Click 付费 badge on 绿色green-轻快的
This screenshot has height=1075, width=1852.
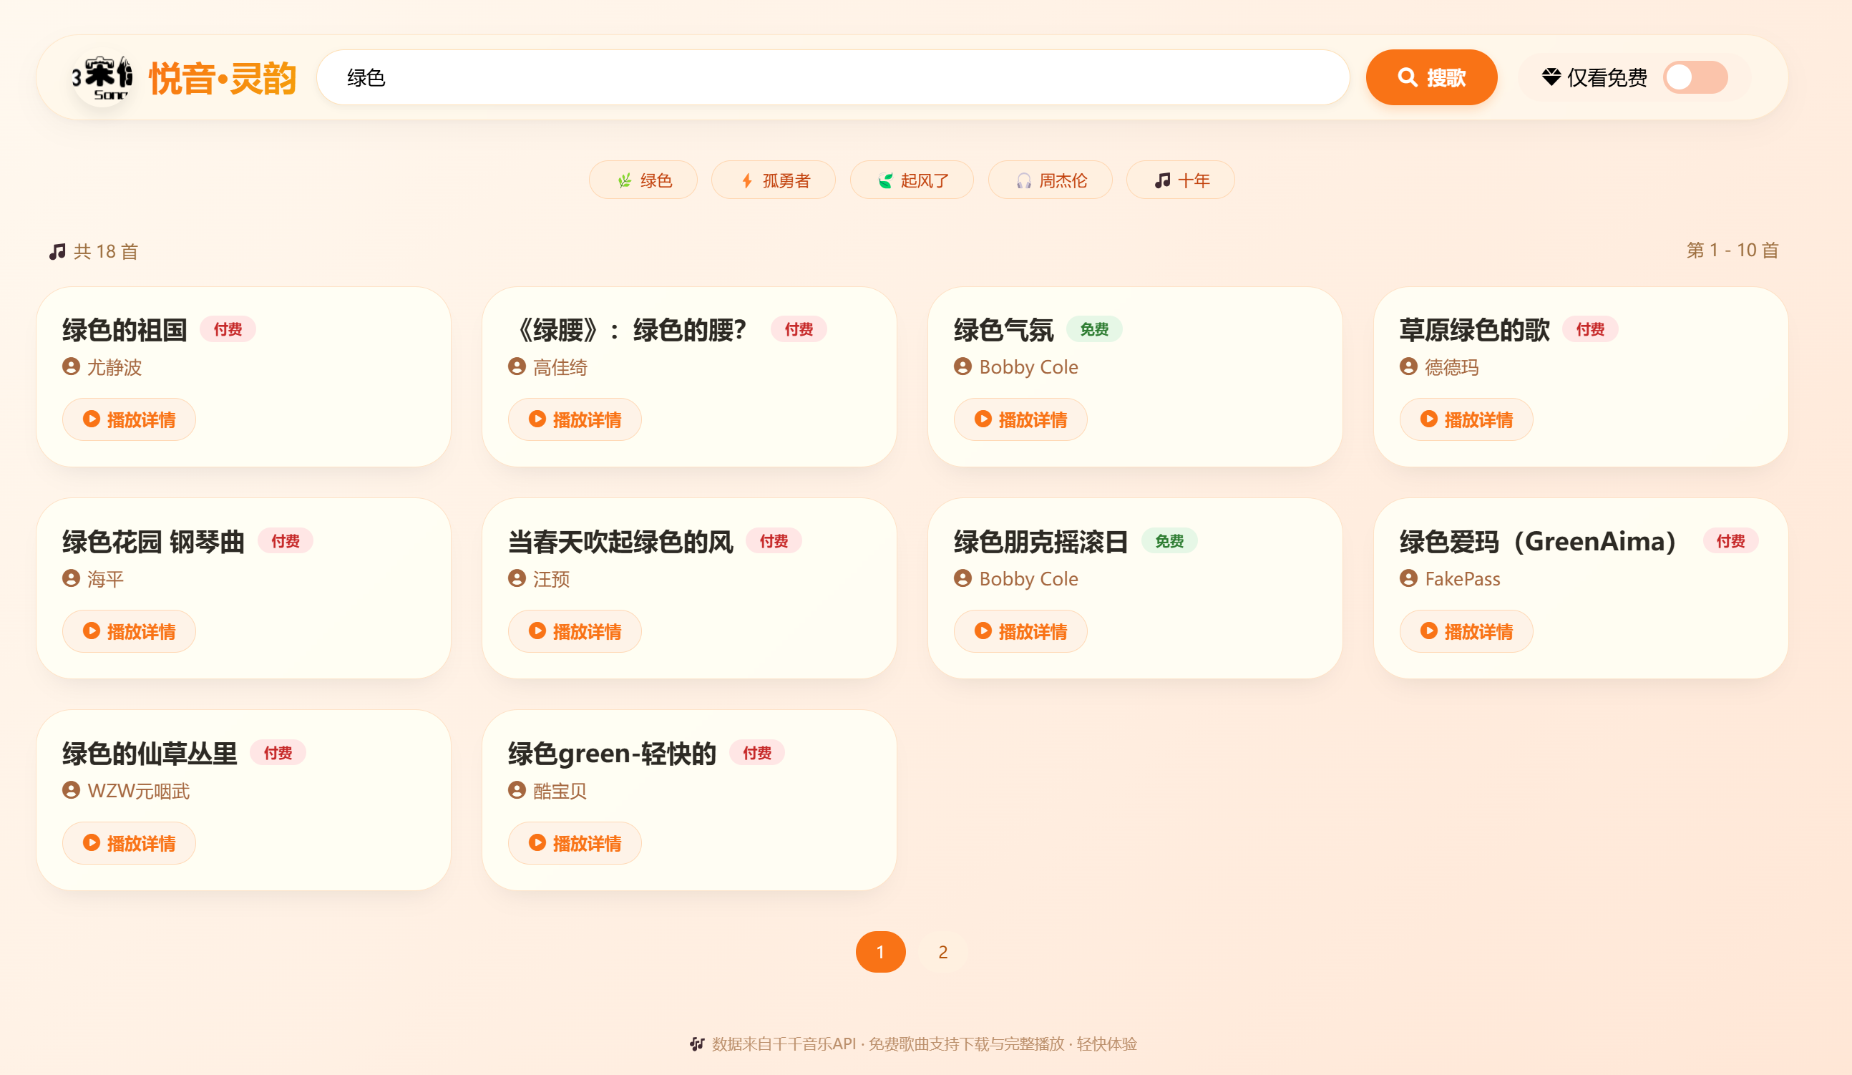[x=757, y=752]
